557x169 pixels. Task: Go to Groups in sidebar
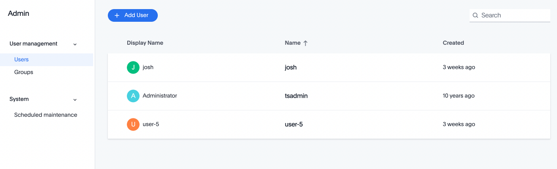(24, 72)
